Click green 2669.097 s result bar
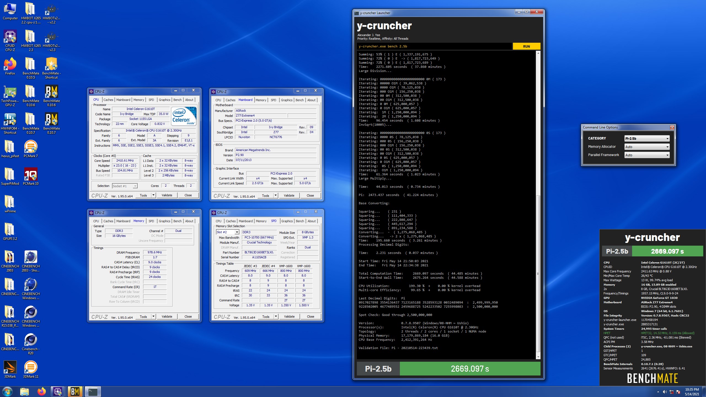The height and width of the screenshot is (397, 706). [470, 369]
